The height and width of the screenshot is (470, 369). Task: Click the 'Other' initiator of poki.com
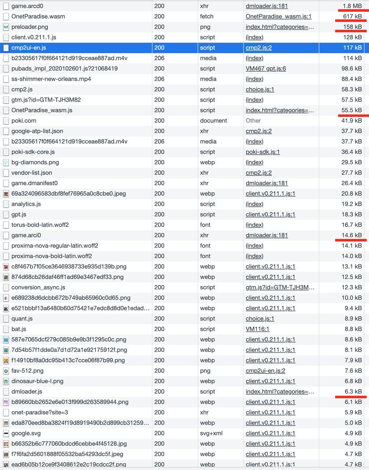tap(253, 121)
